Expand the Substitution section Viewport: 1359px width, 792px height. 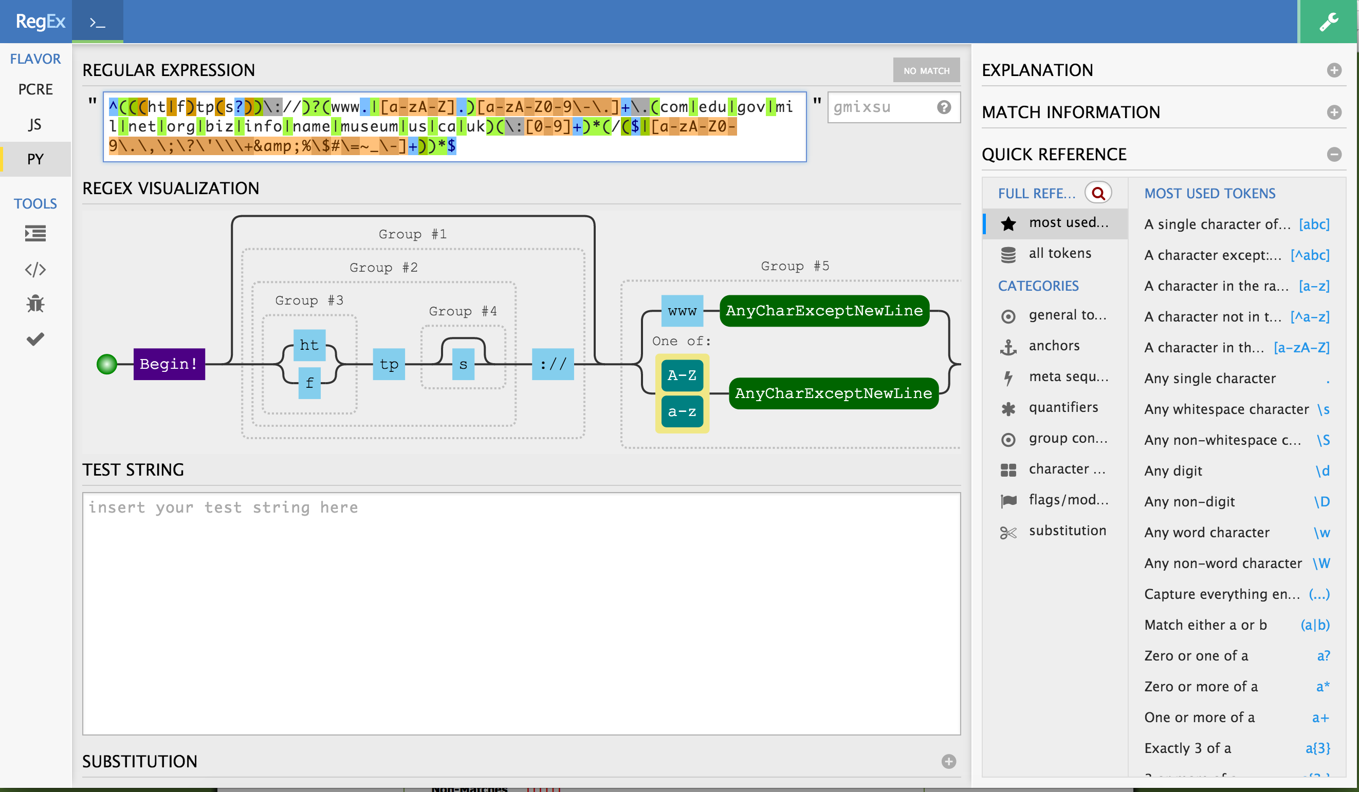(949, 761)
